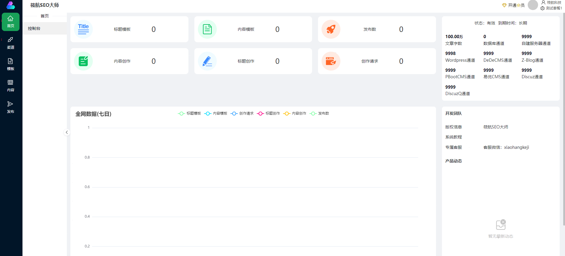Click the person icon beside 筱航科技
The height and width of the screenshot is (256, 565).
point(543,2)
